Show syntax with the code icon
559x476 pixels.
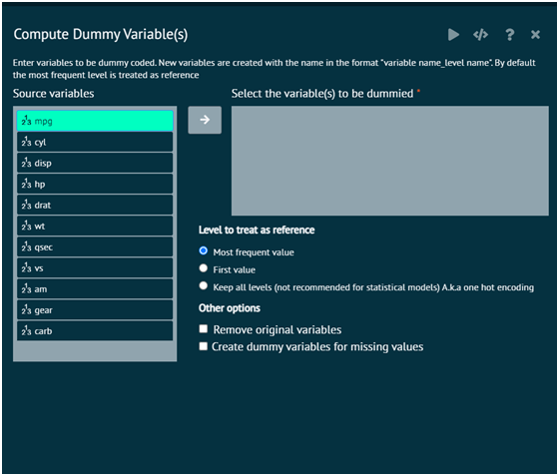pos(480,35)
